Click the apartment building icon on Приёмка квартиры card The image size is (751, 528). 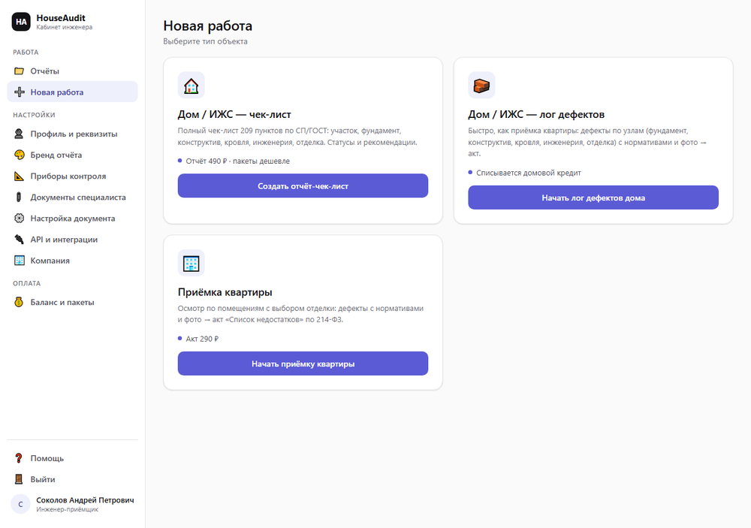coord(191,263)
